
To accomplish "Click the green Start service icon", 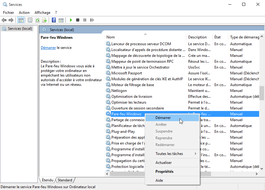I will pyautogui.click(x=71, y=20).
